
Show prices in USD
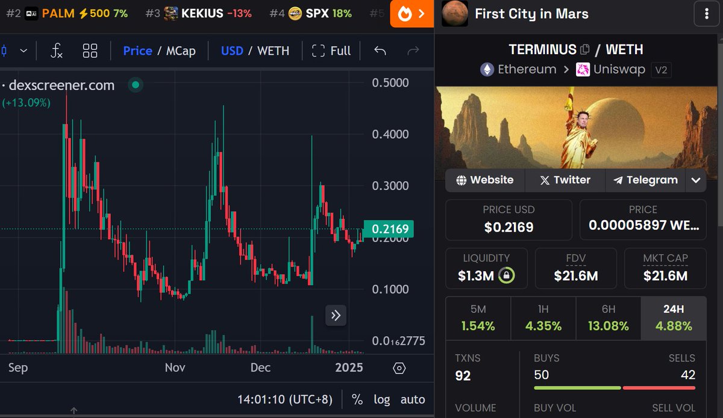[232, 51]
